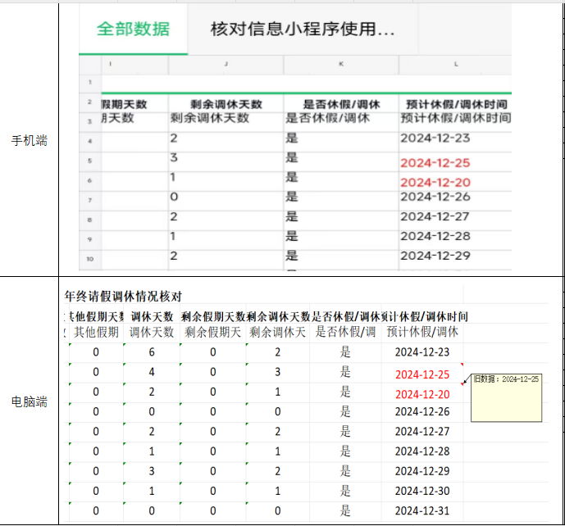
Task: Click the 电脑端 label cell
Action: pos(30,401)
